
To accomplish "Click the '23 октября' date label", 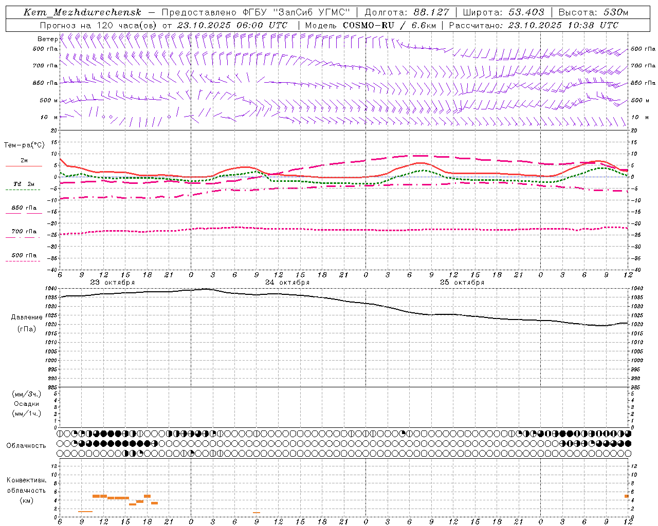I will tap(112, 283).
